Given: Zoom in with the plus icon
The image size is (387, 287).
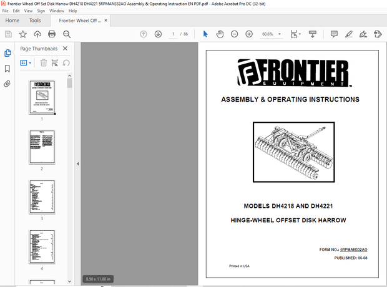Looking at the screenshot, I should click(x=249, y=34).
